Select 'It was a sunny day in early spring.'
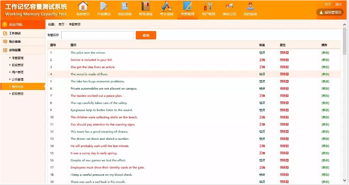 94,153
